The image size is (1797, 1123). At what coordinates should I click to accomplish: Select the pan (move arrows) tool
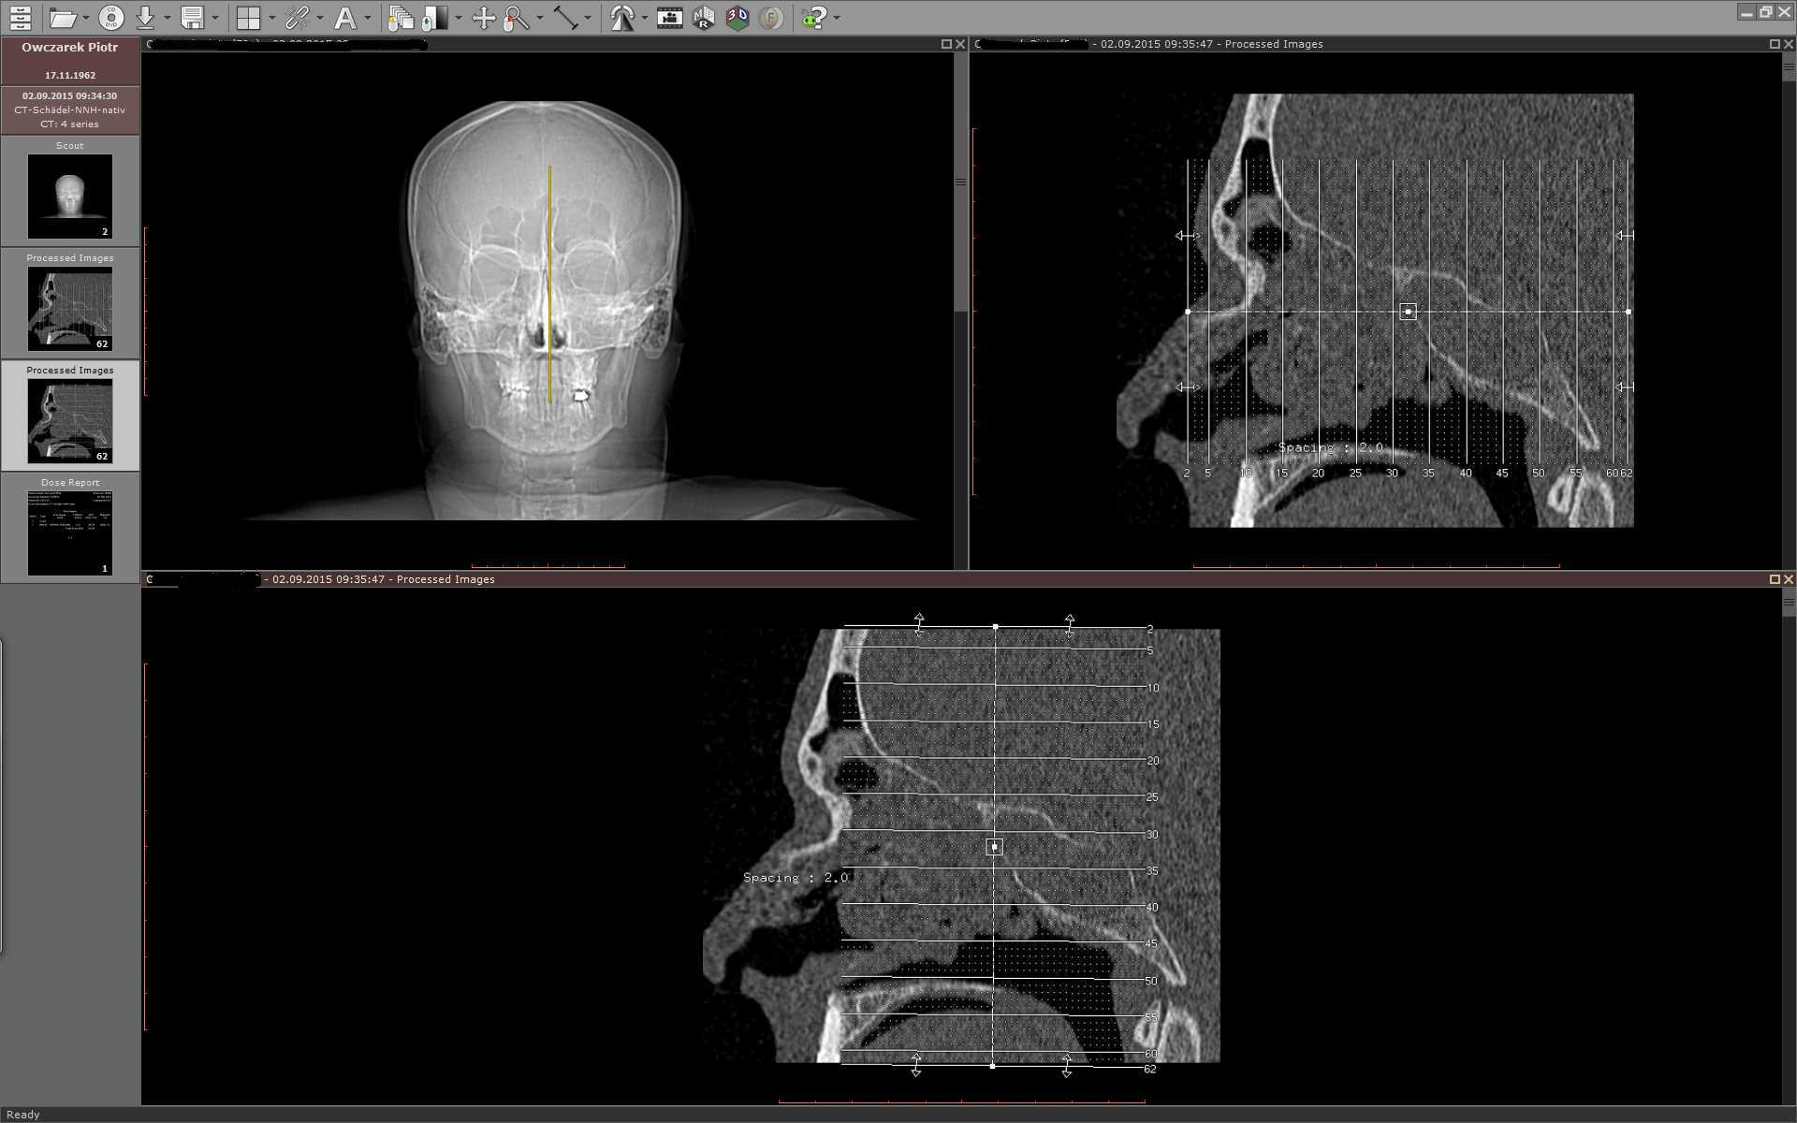(x=483, y=18)
